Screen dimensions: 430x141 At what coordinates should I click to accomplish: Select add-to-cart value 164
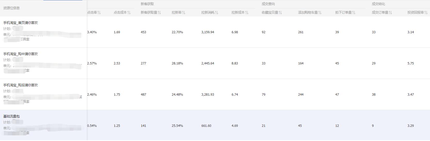point(301,63)
